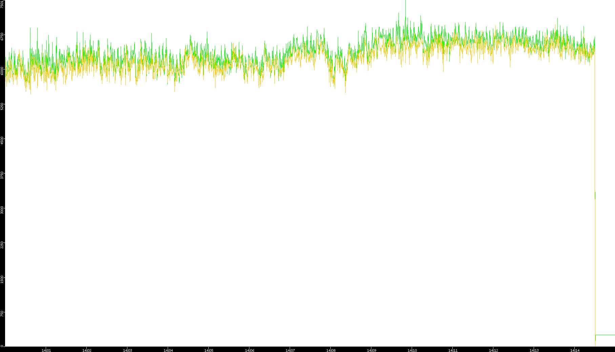Click the 4500 Y-axis label

[x=2, y=140]
